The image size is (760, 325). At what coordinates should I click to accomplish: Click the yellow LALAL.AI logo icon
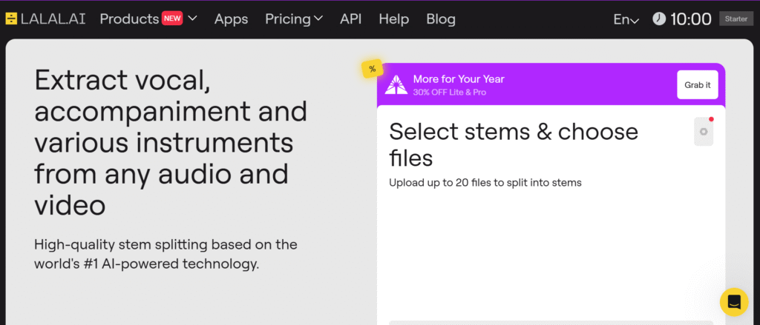(11, 19)
